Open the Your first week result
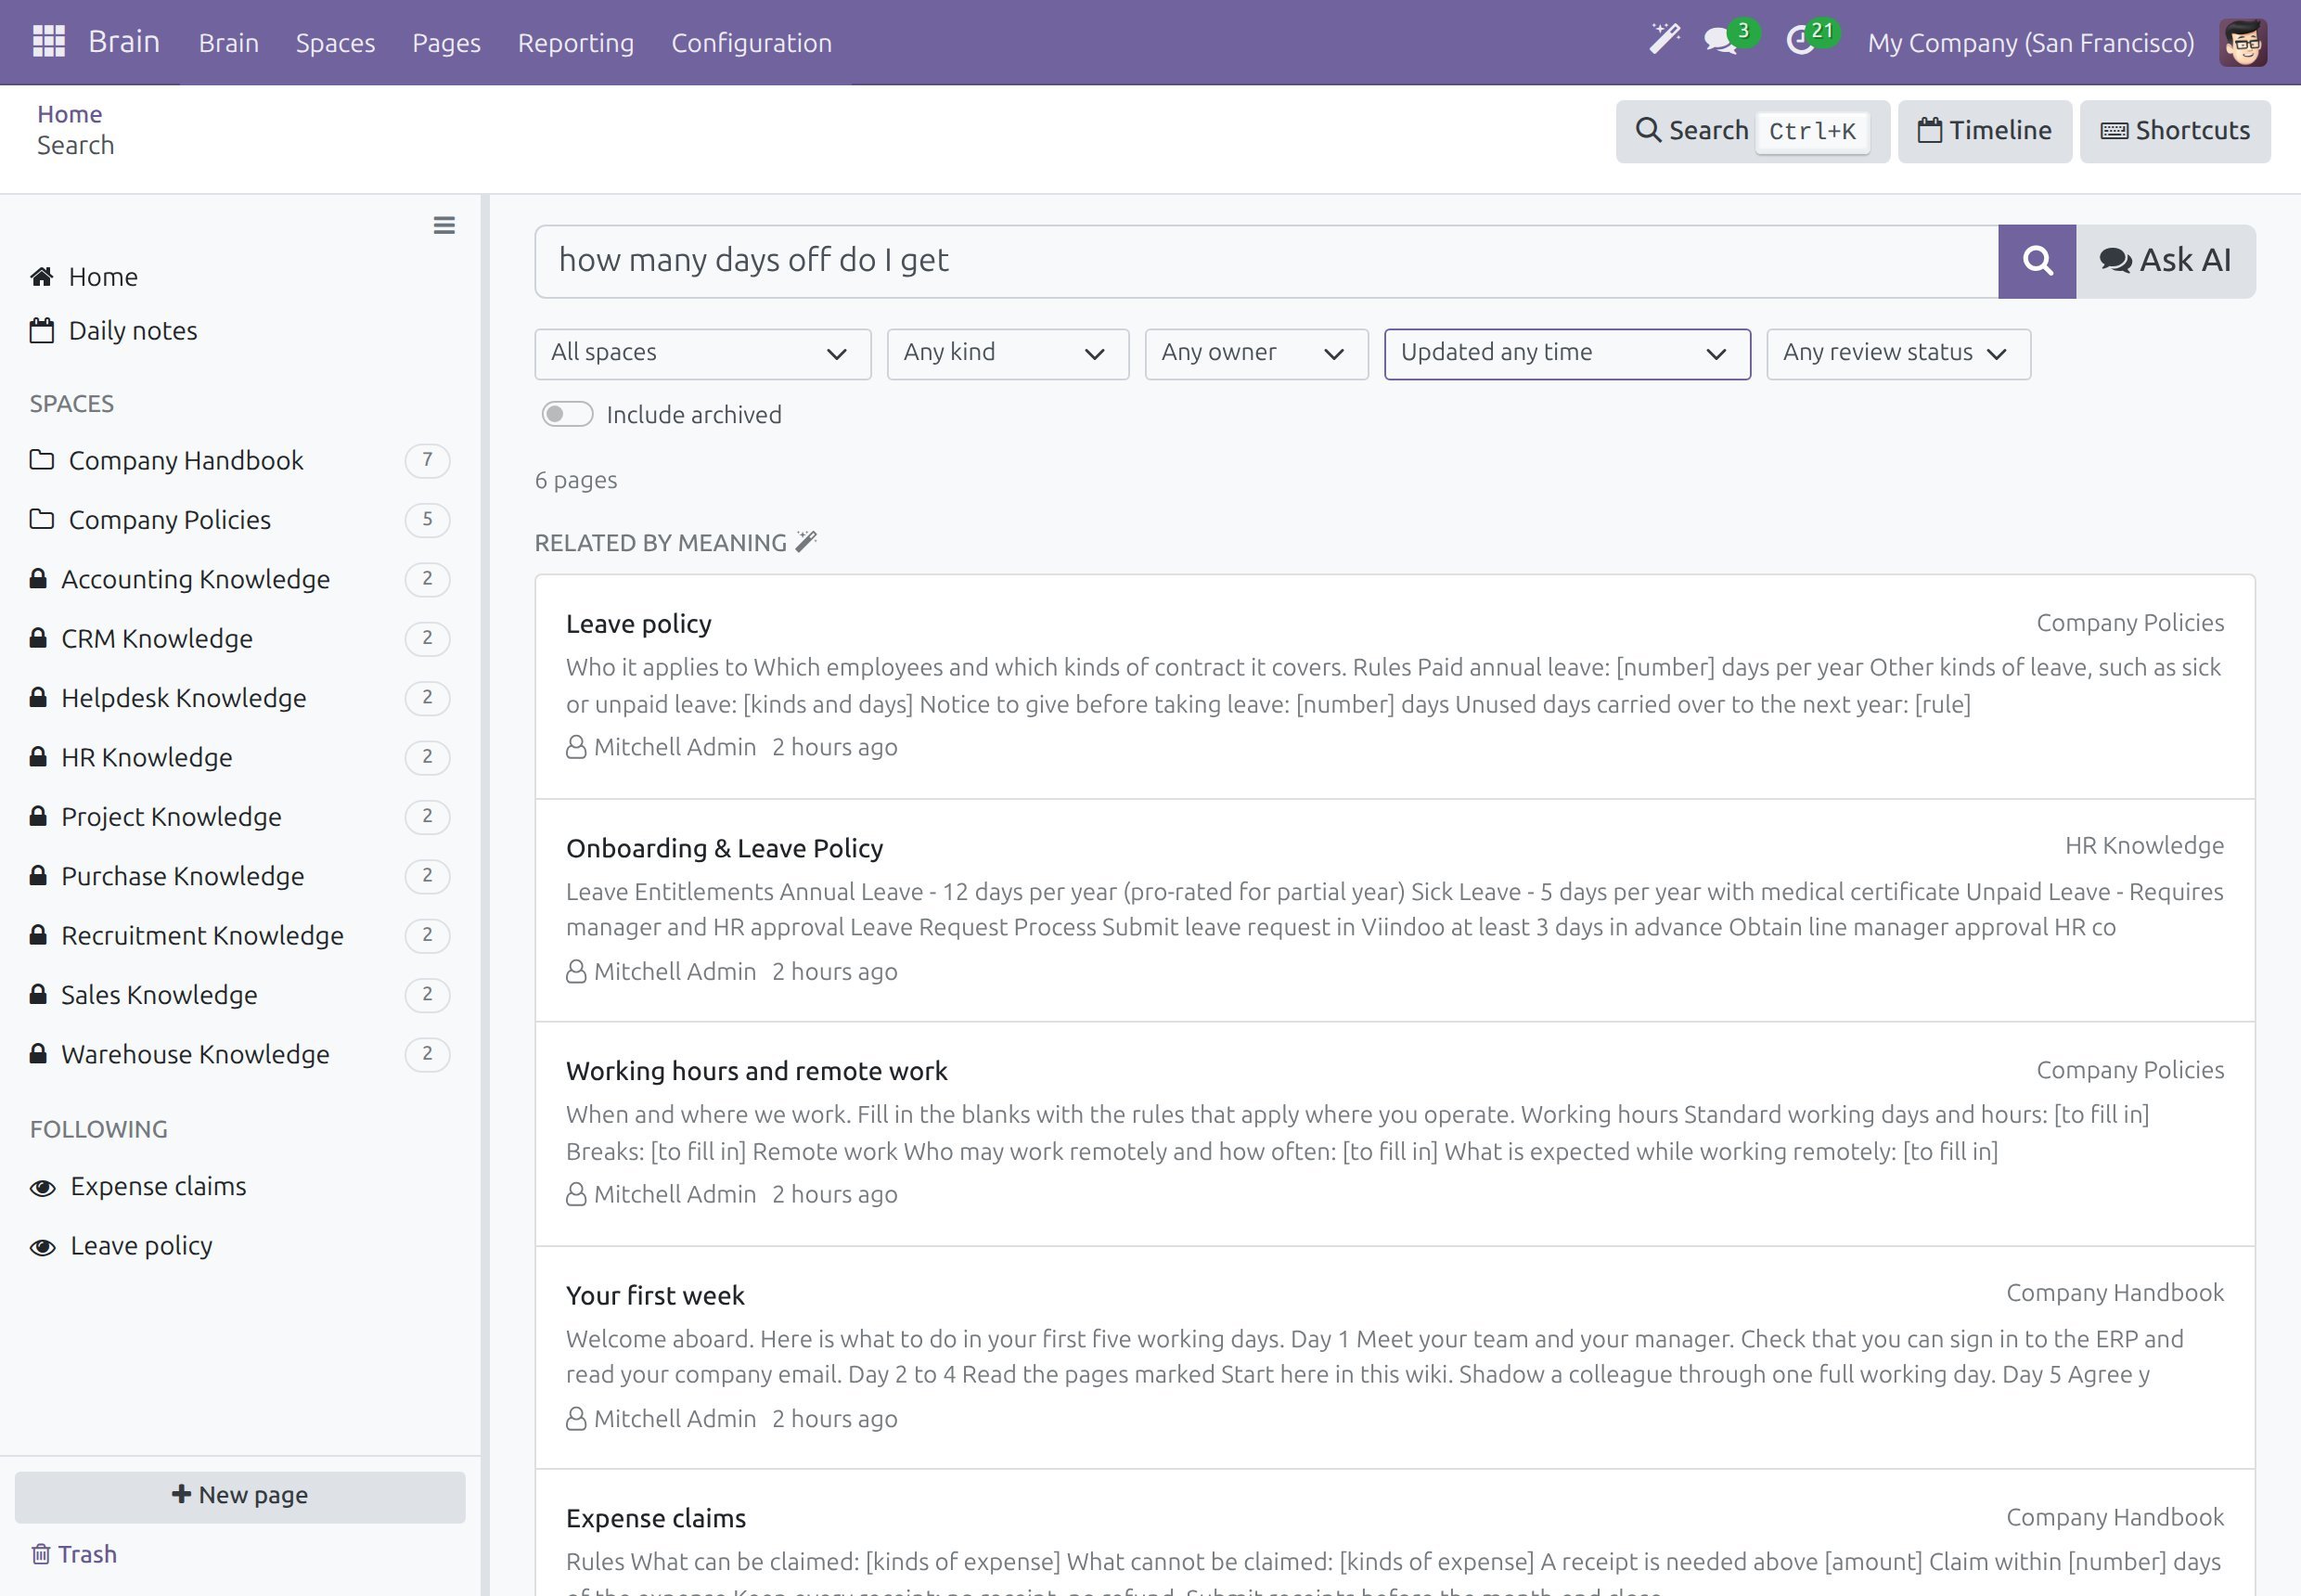The width and height of the screenshot is (2301, 1596). point(655,1296)
